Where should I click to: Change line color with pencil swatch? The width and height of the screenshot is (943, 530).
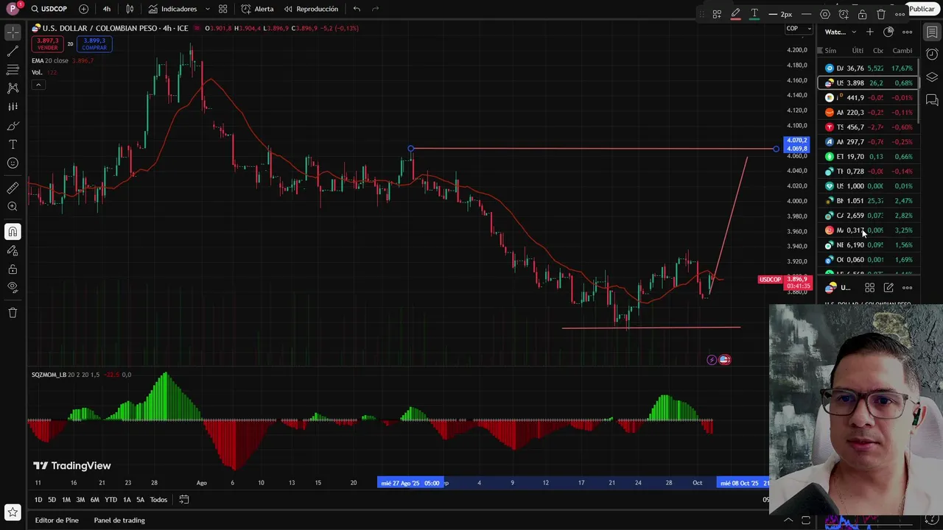coord(735,14)
